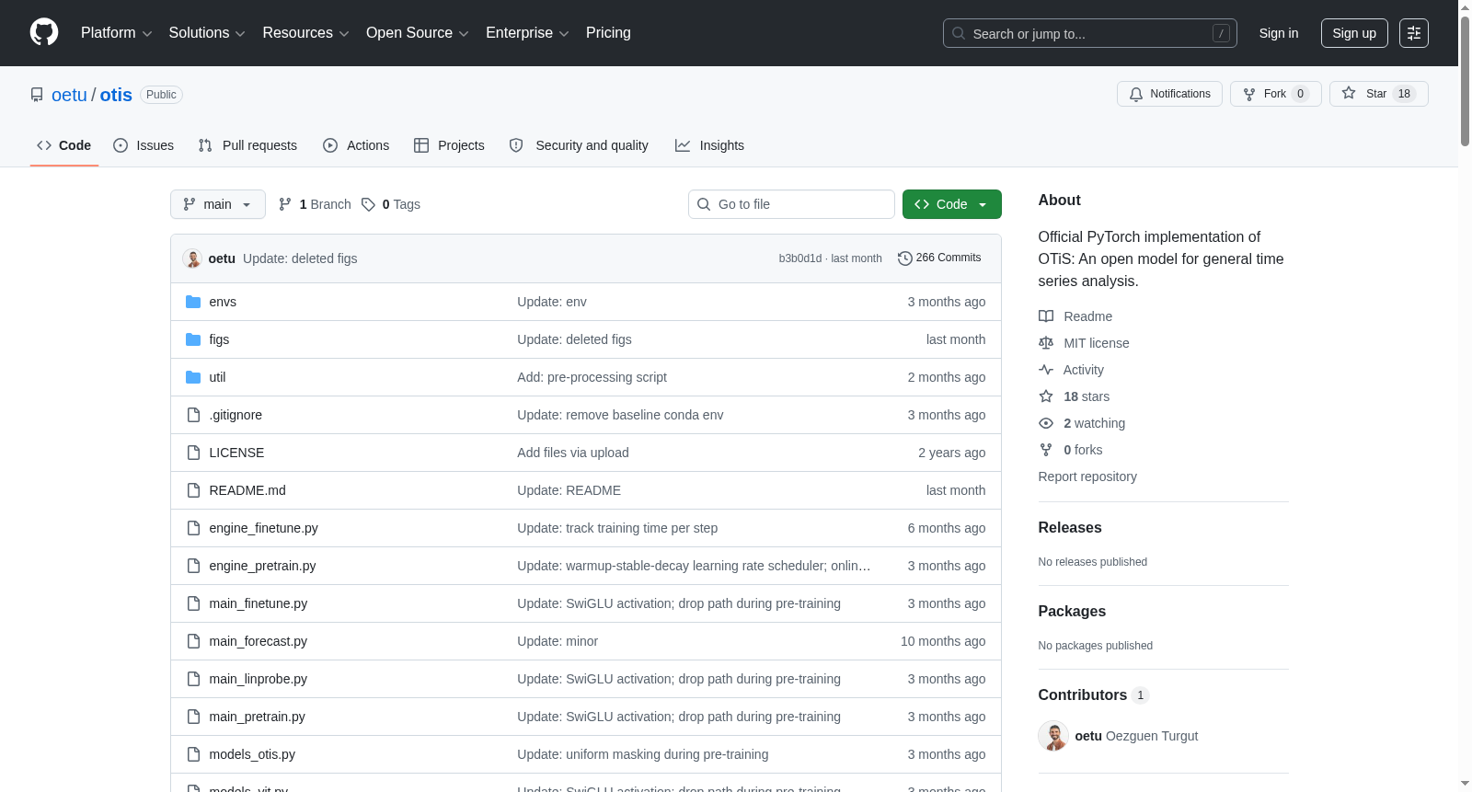Open the figs folder

[219, 339]
